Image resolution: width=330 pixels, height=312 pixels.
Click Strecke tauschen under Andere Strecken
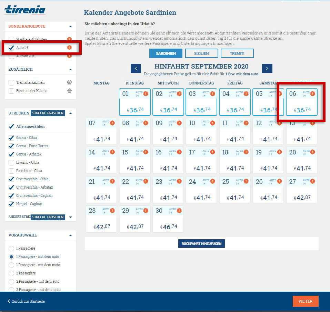click(x=48, y=217)
